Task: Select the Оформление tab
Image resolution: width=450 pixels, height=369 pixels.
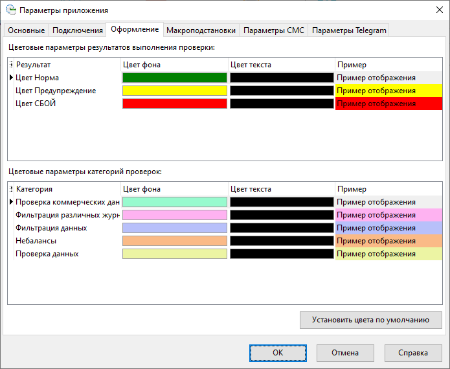Action: (x=135, y=29)
